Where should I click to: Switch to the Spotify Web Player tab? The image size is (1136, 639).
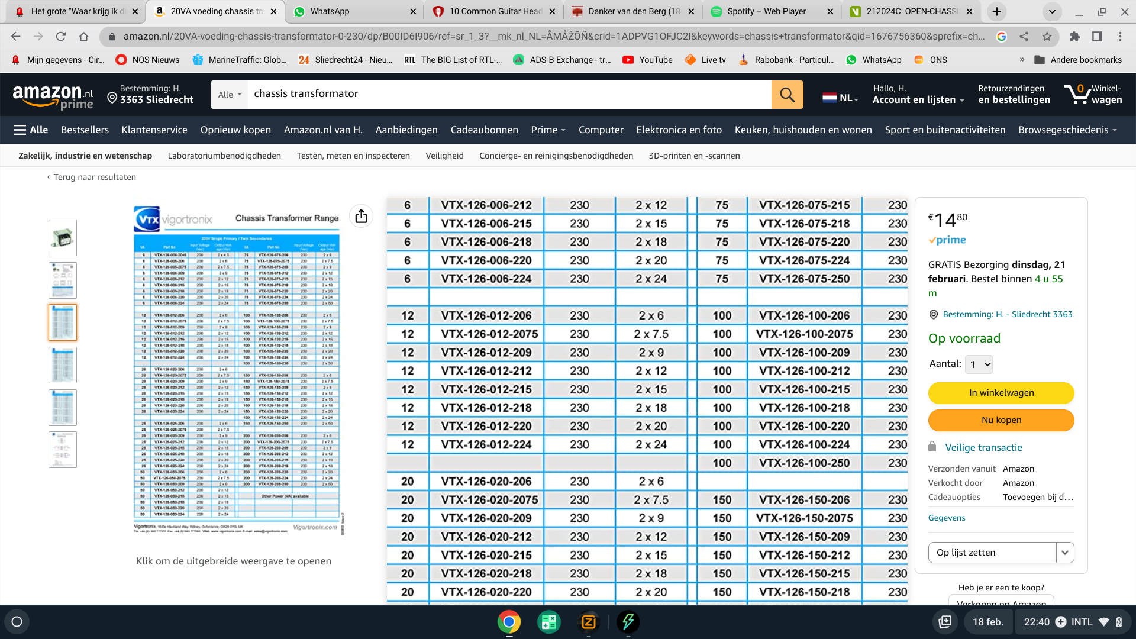coord(772,11)
